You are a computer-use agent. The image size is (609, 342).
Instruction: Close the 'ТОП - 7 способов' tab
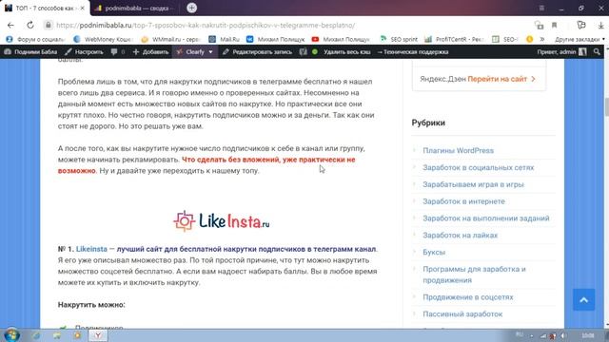(83, 8)
